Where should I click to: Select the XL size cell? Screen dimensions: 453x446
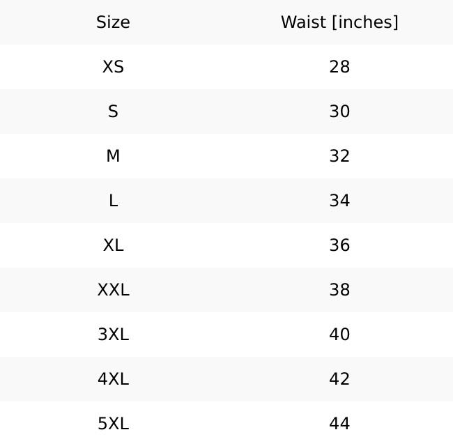coord(113,245)
